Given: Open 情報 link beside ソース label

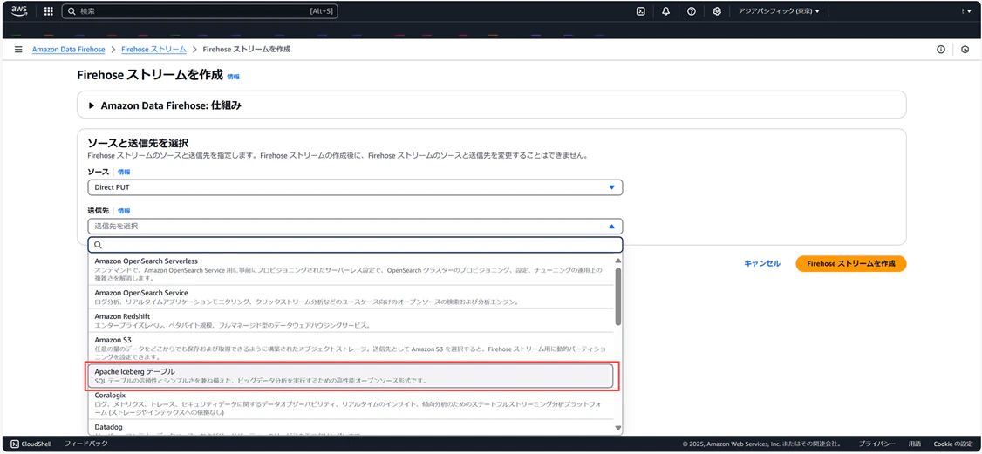Looking at the screenshot, I should (x=124, y=172).
